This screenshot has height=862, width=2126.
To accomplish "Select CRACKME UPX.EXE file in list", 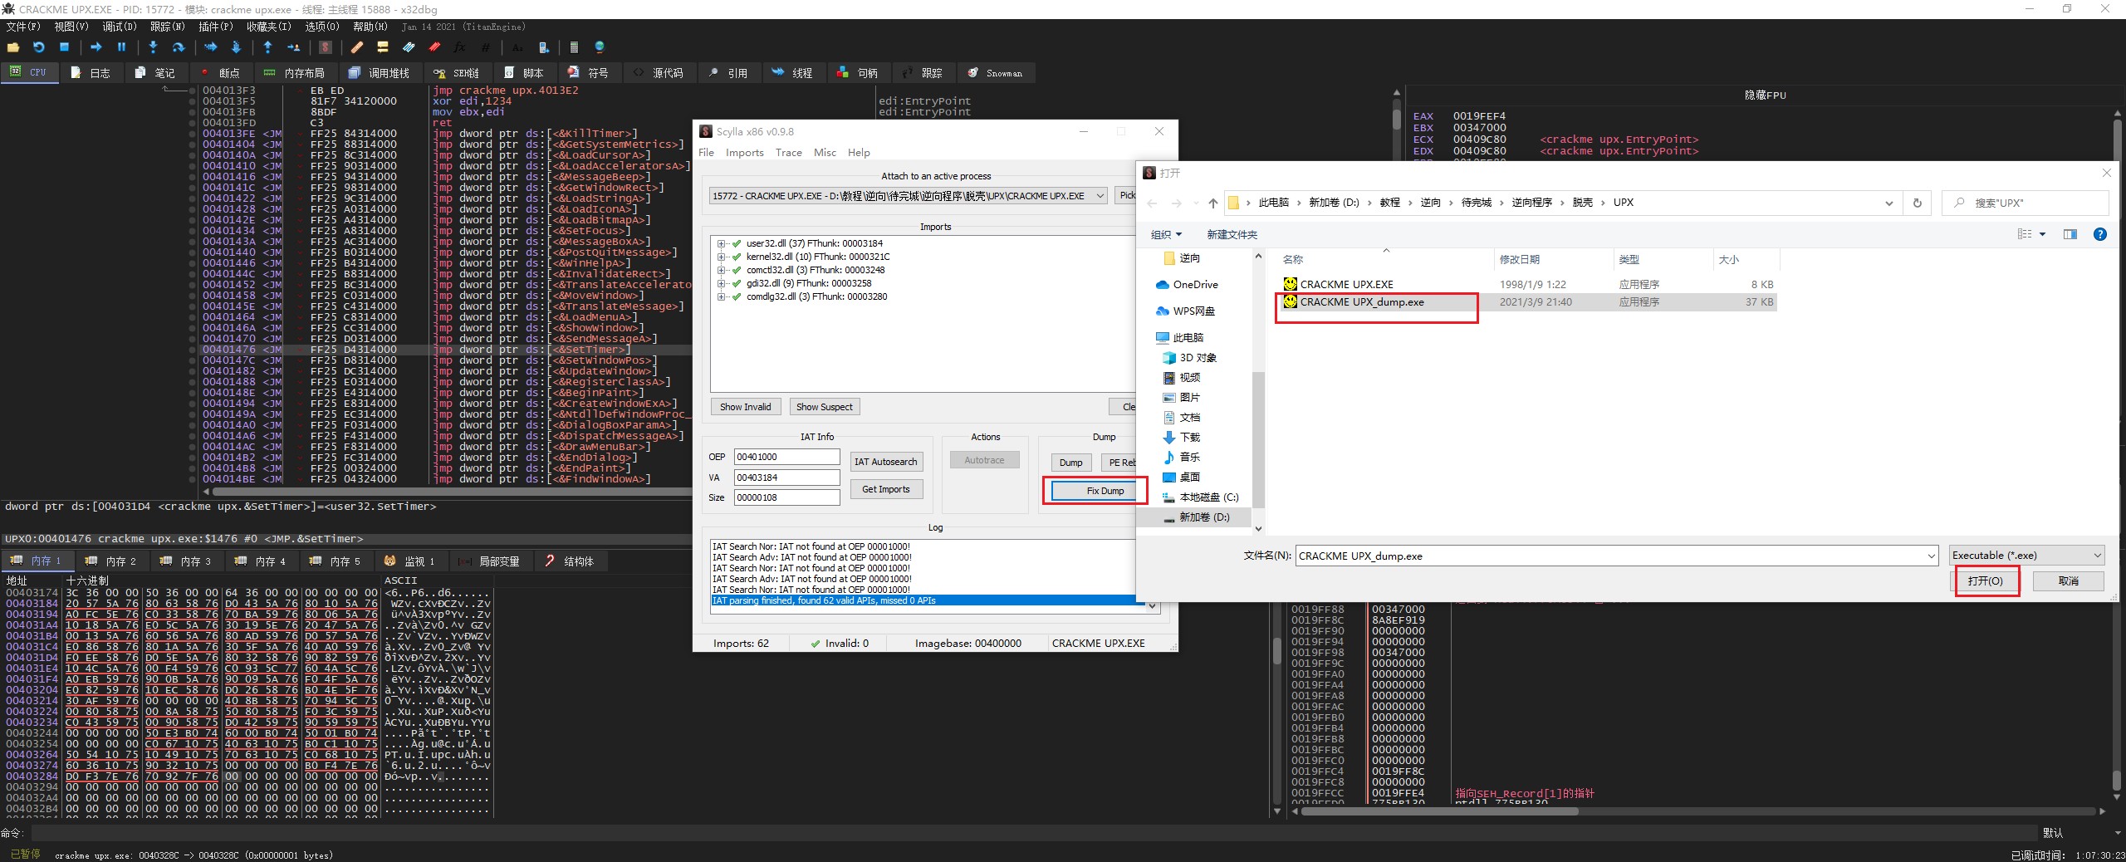I will pyautogui.click(x=1346, y=284).
